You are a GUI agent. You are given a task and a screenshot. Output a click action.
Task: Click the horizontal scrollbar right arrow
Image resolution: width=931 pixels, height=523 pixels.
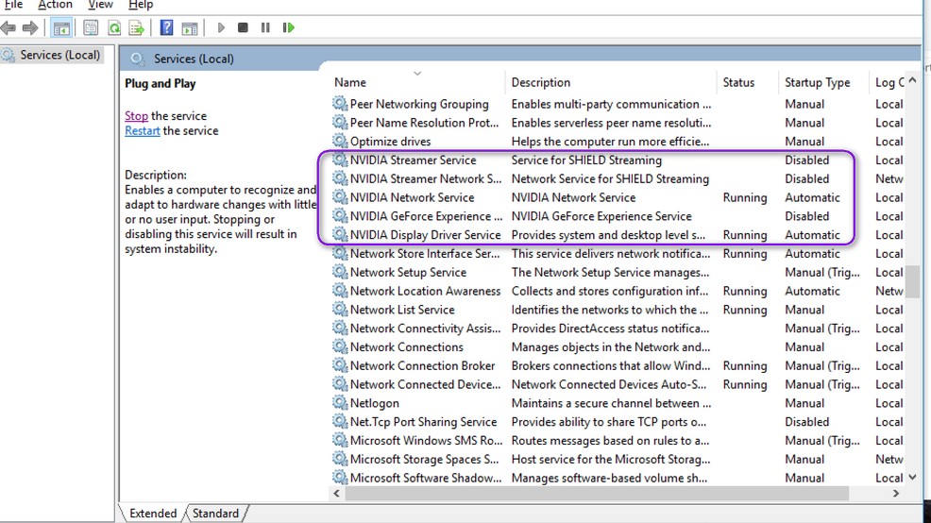click(x=896, y=494)
